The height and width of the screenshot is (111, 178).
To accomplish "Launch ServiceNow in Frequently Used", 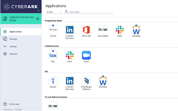I will (103, 30).
